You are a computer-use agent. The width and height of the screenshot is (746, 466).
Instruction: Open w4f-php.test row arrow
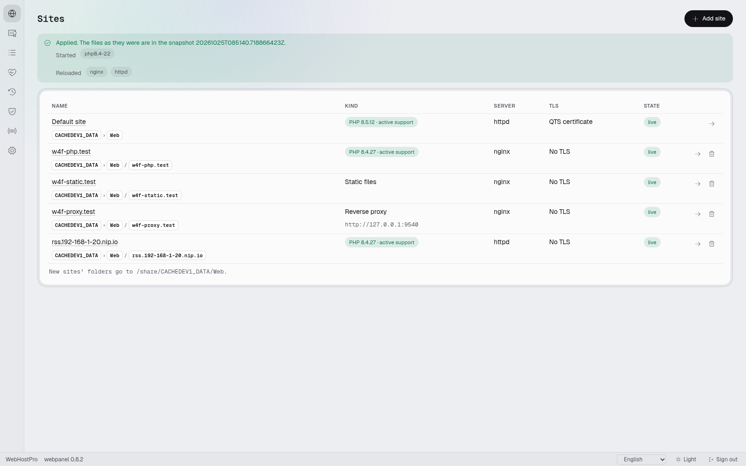(x=698, y=154)
